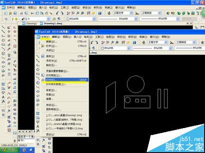The image size is (205, 153).
Task: Click the 命令: command line input field
Action: [x=26, y=140]
